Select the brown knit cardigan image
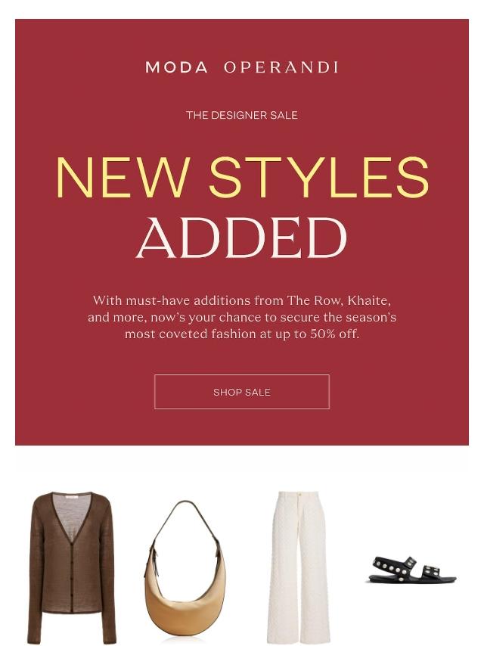The height and width of the screenshot is (646, 484). click(x=72, y=568)
